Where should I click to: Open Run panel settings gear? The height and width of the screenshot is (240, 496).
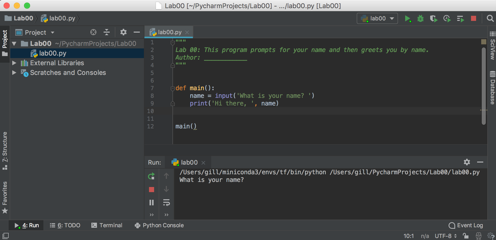pos(467,162)
